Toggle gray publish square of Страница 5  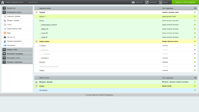pos(195,54)
